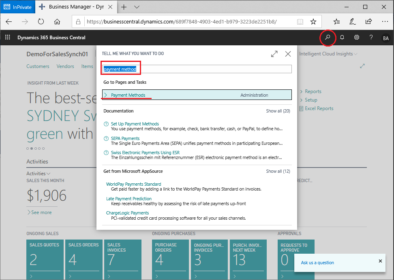Open Late Payment Prediction app
Screen dimensions: 394x280
(128, 199)
